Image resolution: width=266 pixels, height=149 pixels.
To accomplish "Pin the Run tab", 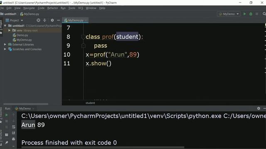I will click(7, 143).
